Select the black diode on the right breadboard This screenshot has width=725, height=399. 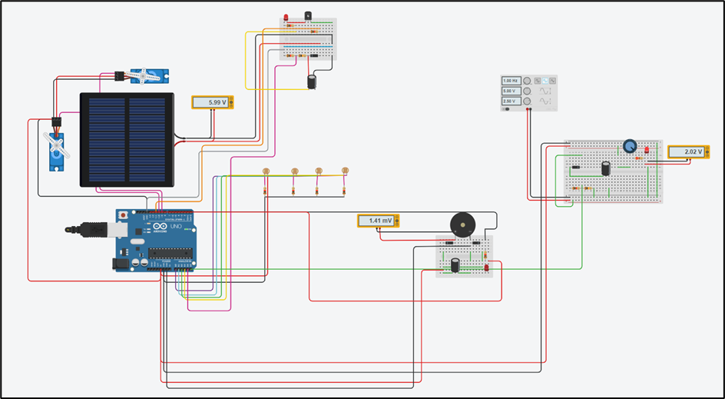tap(576, 167)
